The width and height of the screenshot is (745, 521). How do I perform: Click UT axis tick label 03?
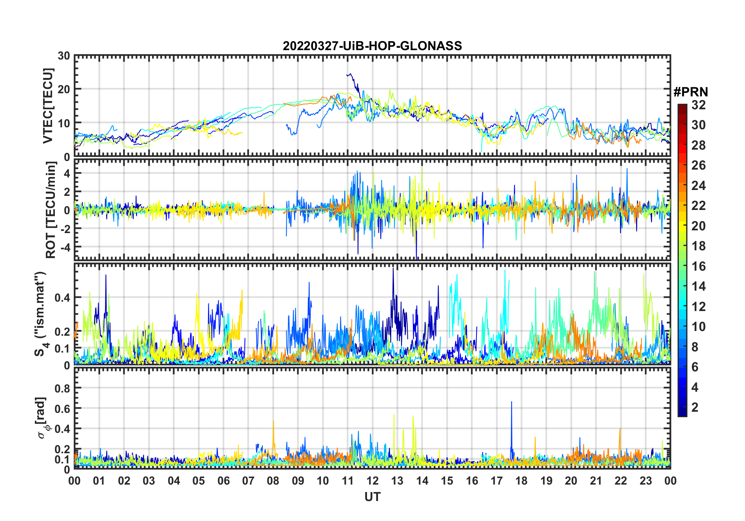149,481
